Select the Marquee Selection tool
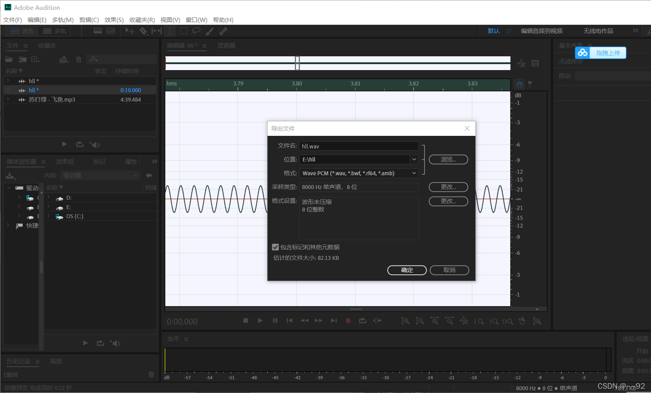Image resolution: width=651 pixels, height=393 pixels. 183,31
